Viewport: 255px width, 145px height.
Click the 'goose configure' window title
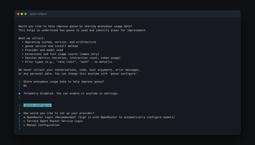pos(38,14)
